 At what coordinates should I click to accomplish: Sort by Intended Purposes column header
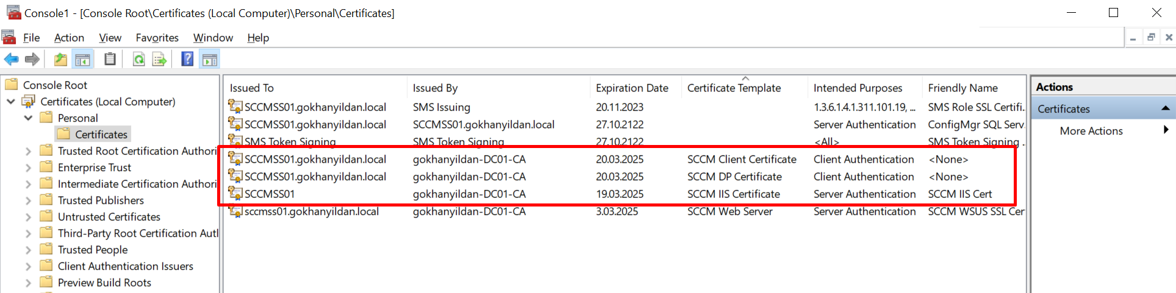point(865,88)
